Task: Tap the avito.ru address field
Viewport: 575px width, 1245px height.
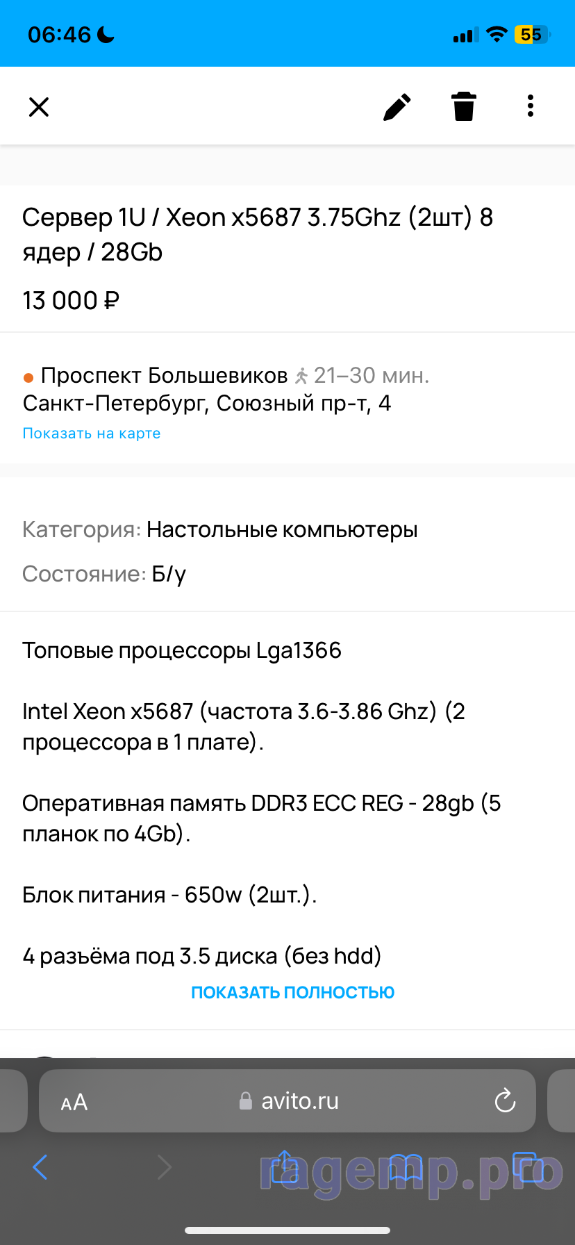Action: (289, 1101)
